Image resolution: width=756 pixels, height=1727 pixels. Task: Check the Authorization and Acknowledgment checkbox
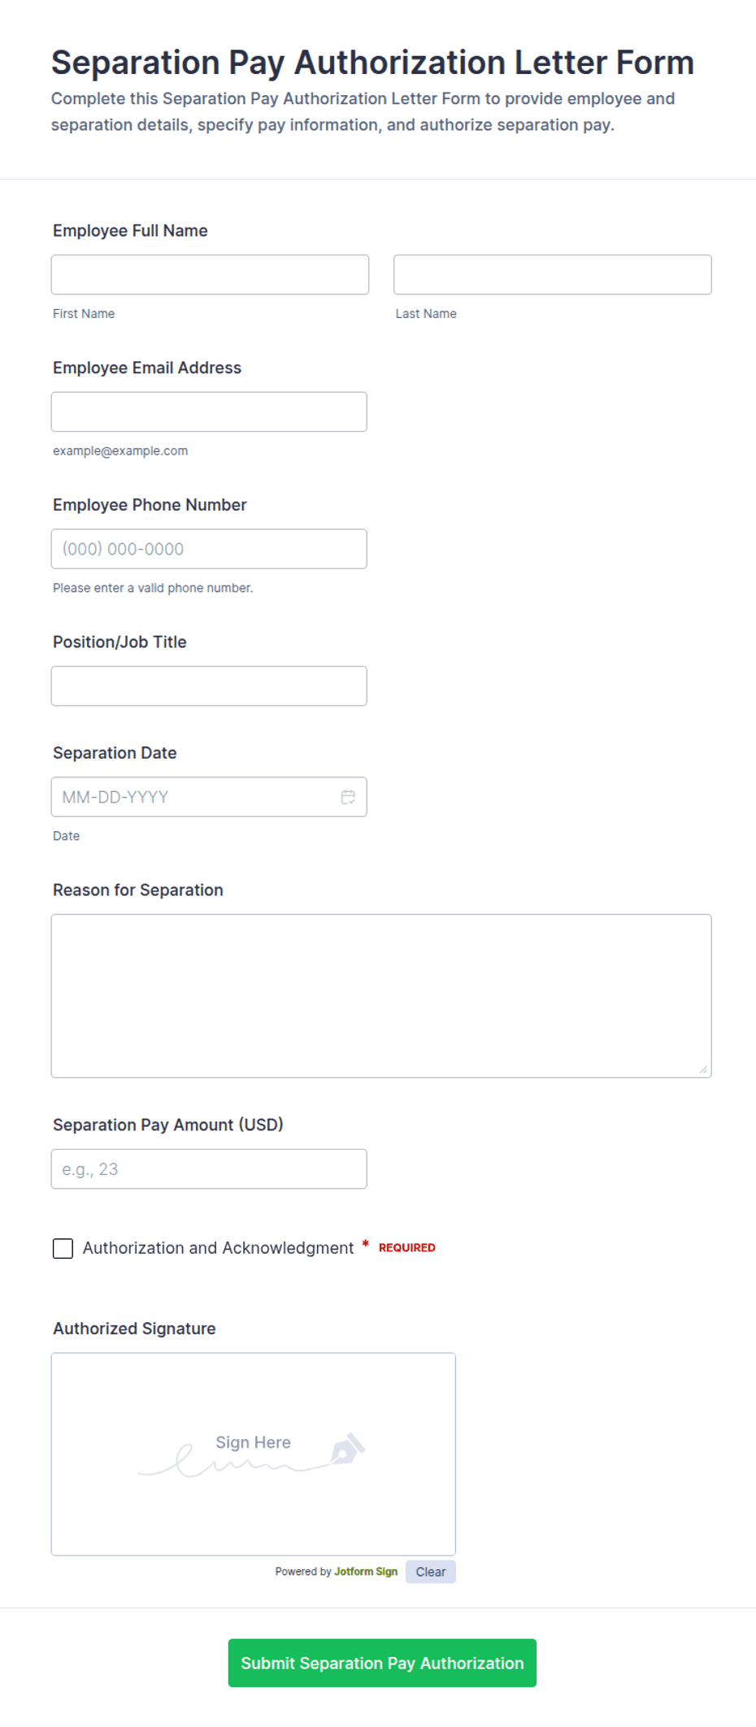coord(63,1248)
